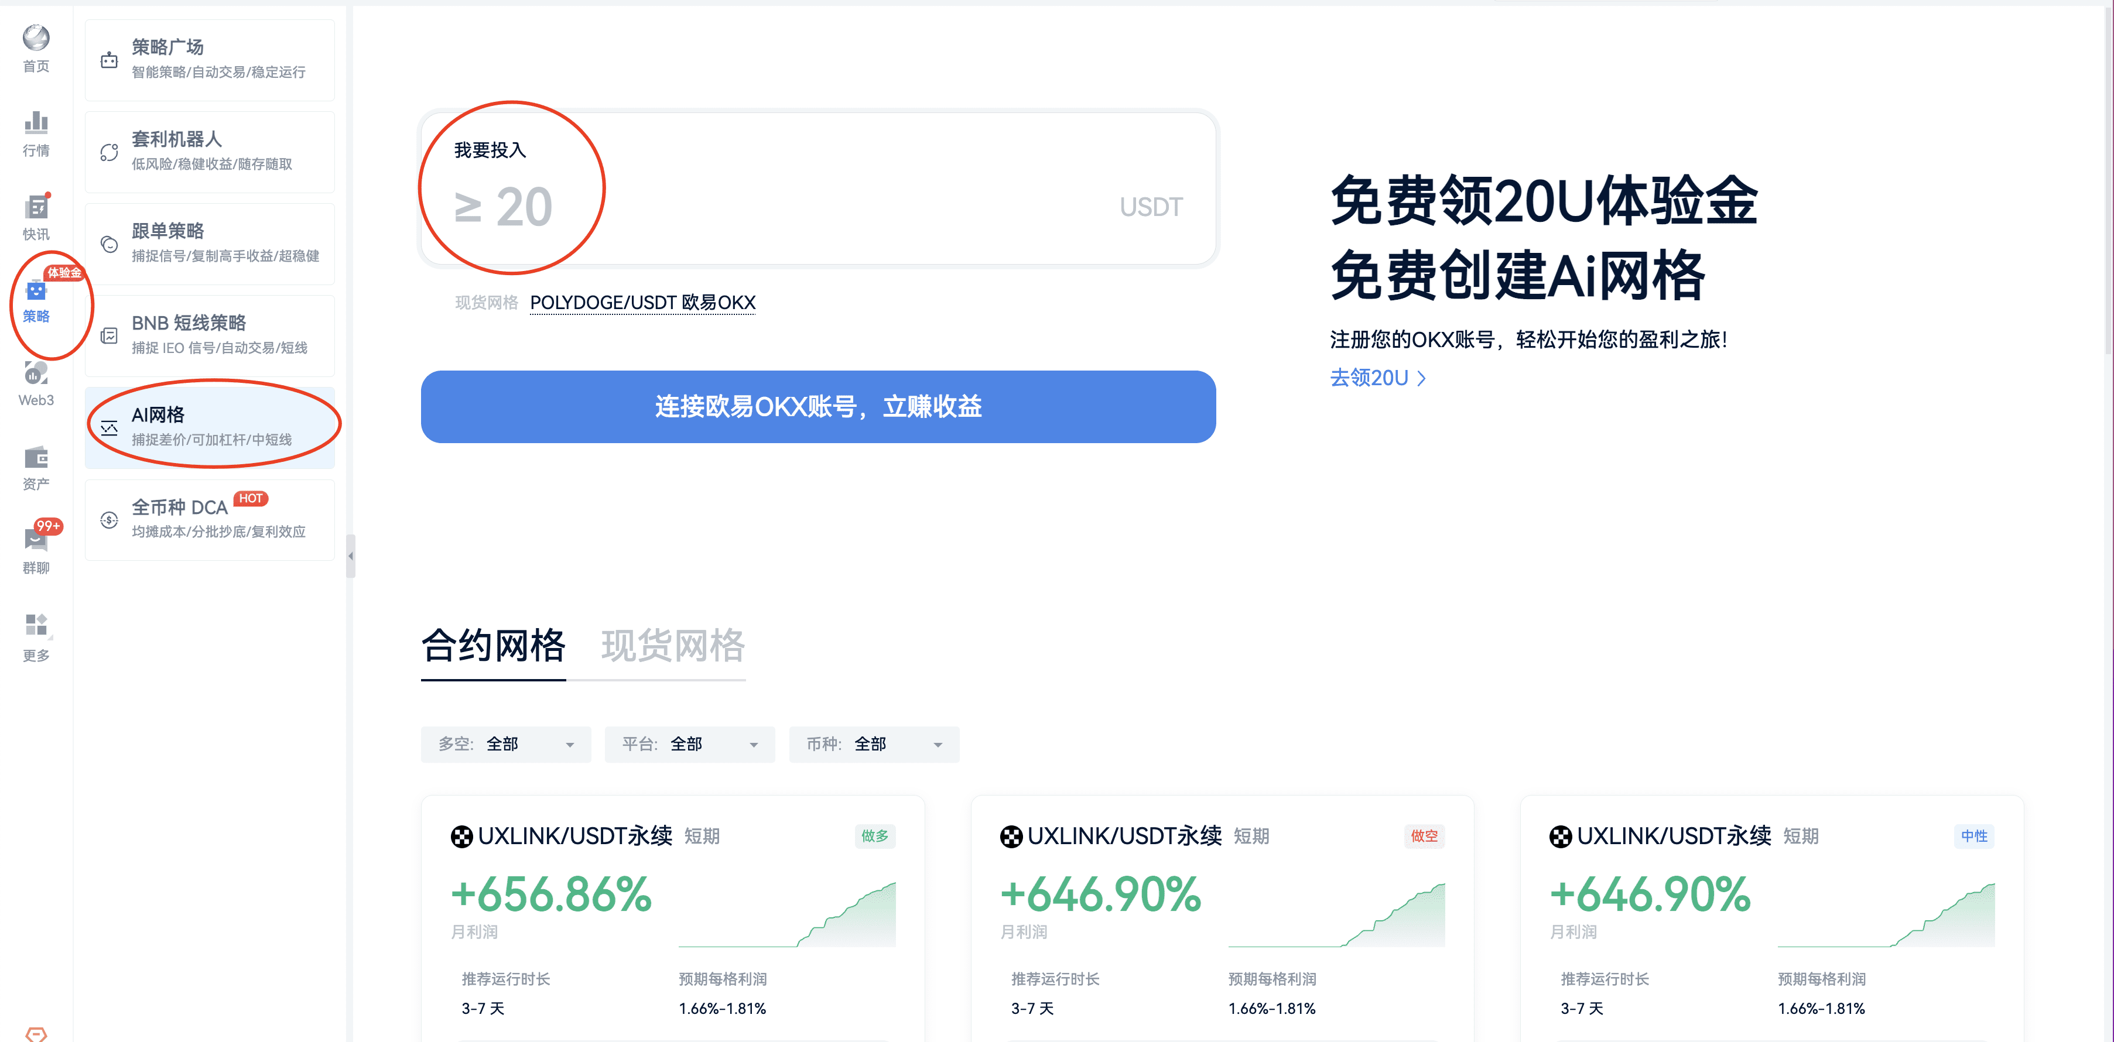Click 连接欧易OKX账号，立赚收益 button
The image size is (2114, 1042).
point(818,406)
